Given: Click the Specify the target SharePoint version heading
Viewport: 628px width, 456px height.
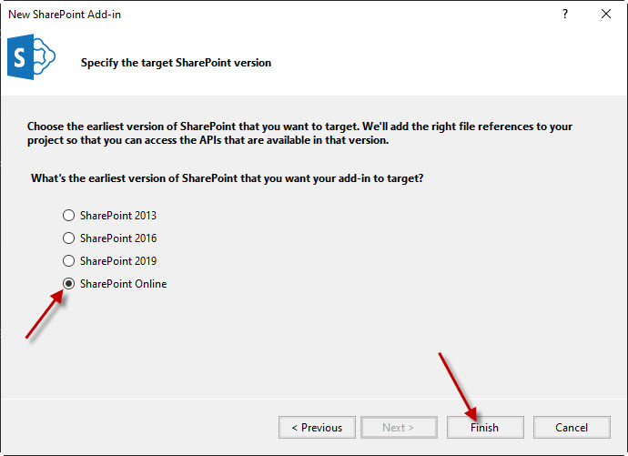Looking at the screenshot, I should [176, 63].
